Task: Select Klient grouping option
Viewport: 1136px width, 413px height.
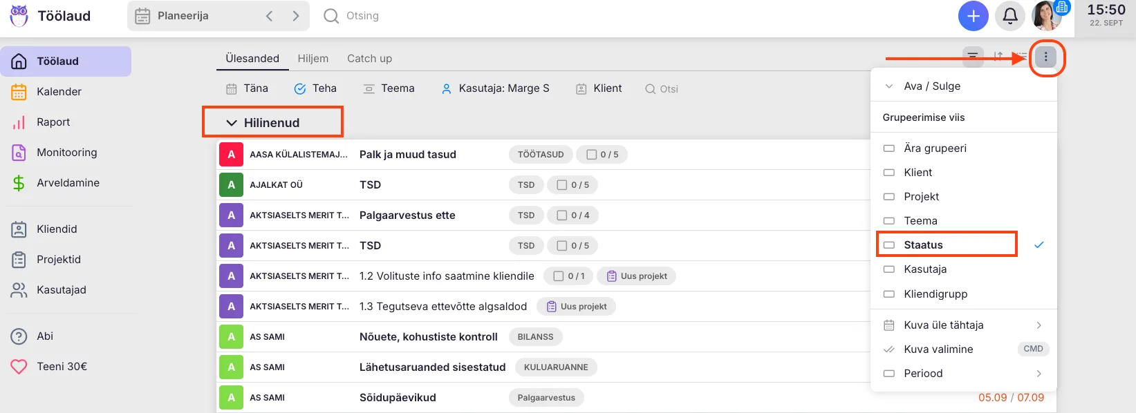Action: point(918,173)
